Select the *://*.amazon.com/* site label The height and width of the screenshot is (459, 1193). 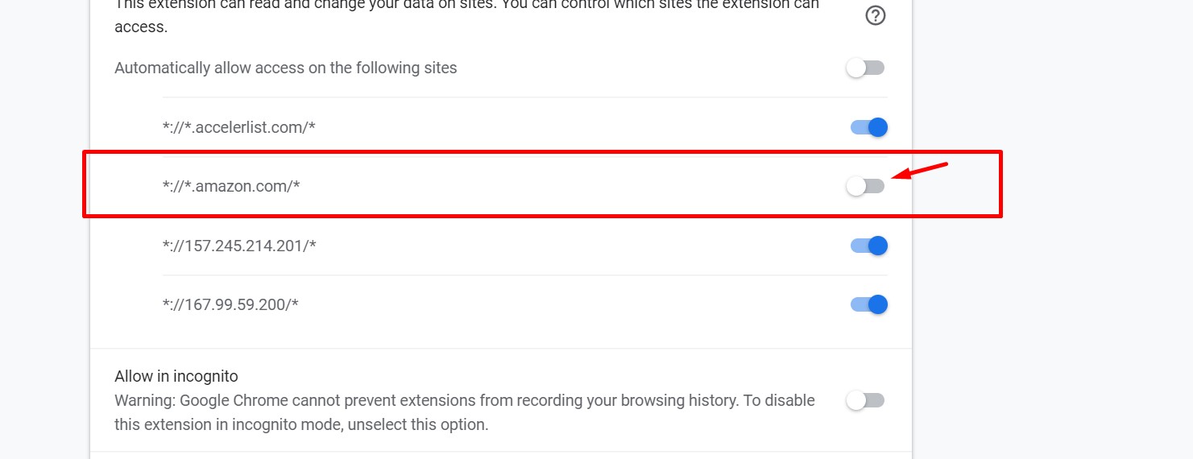[x=231, y=186]
